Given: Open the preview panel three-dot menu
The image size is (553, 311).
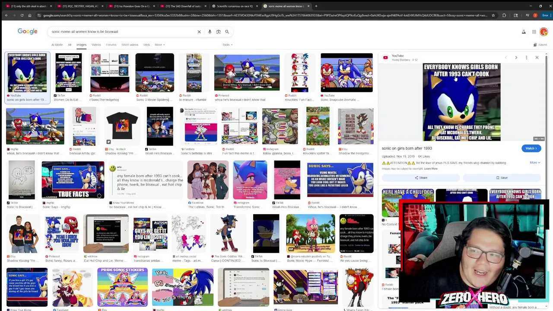Looking at the screenshot, I should [526, 57].
